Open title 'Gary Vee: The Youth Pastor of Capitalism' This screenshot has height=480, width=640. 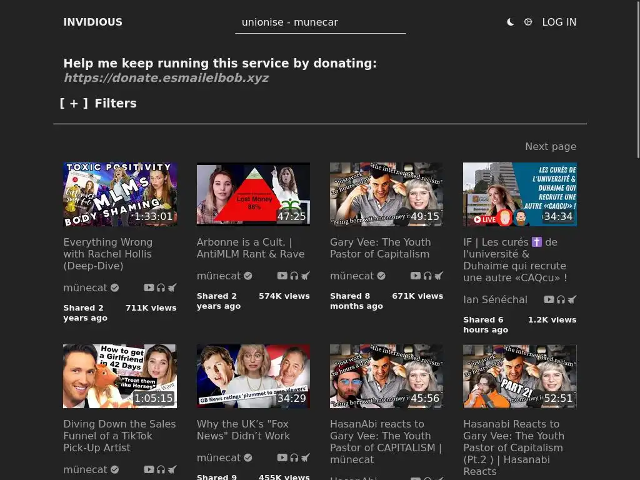click(381, 248)
